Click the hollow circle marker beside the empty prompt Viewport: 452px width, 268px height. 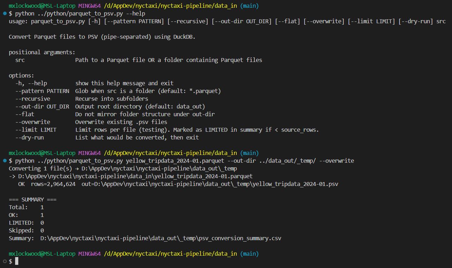[x=5, y=261]
